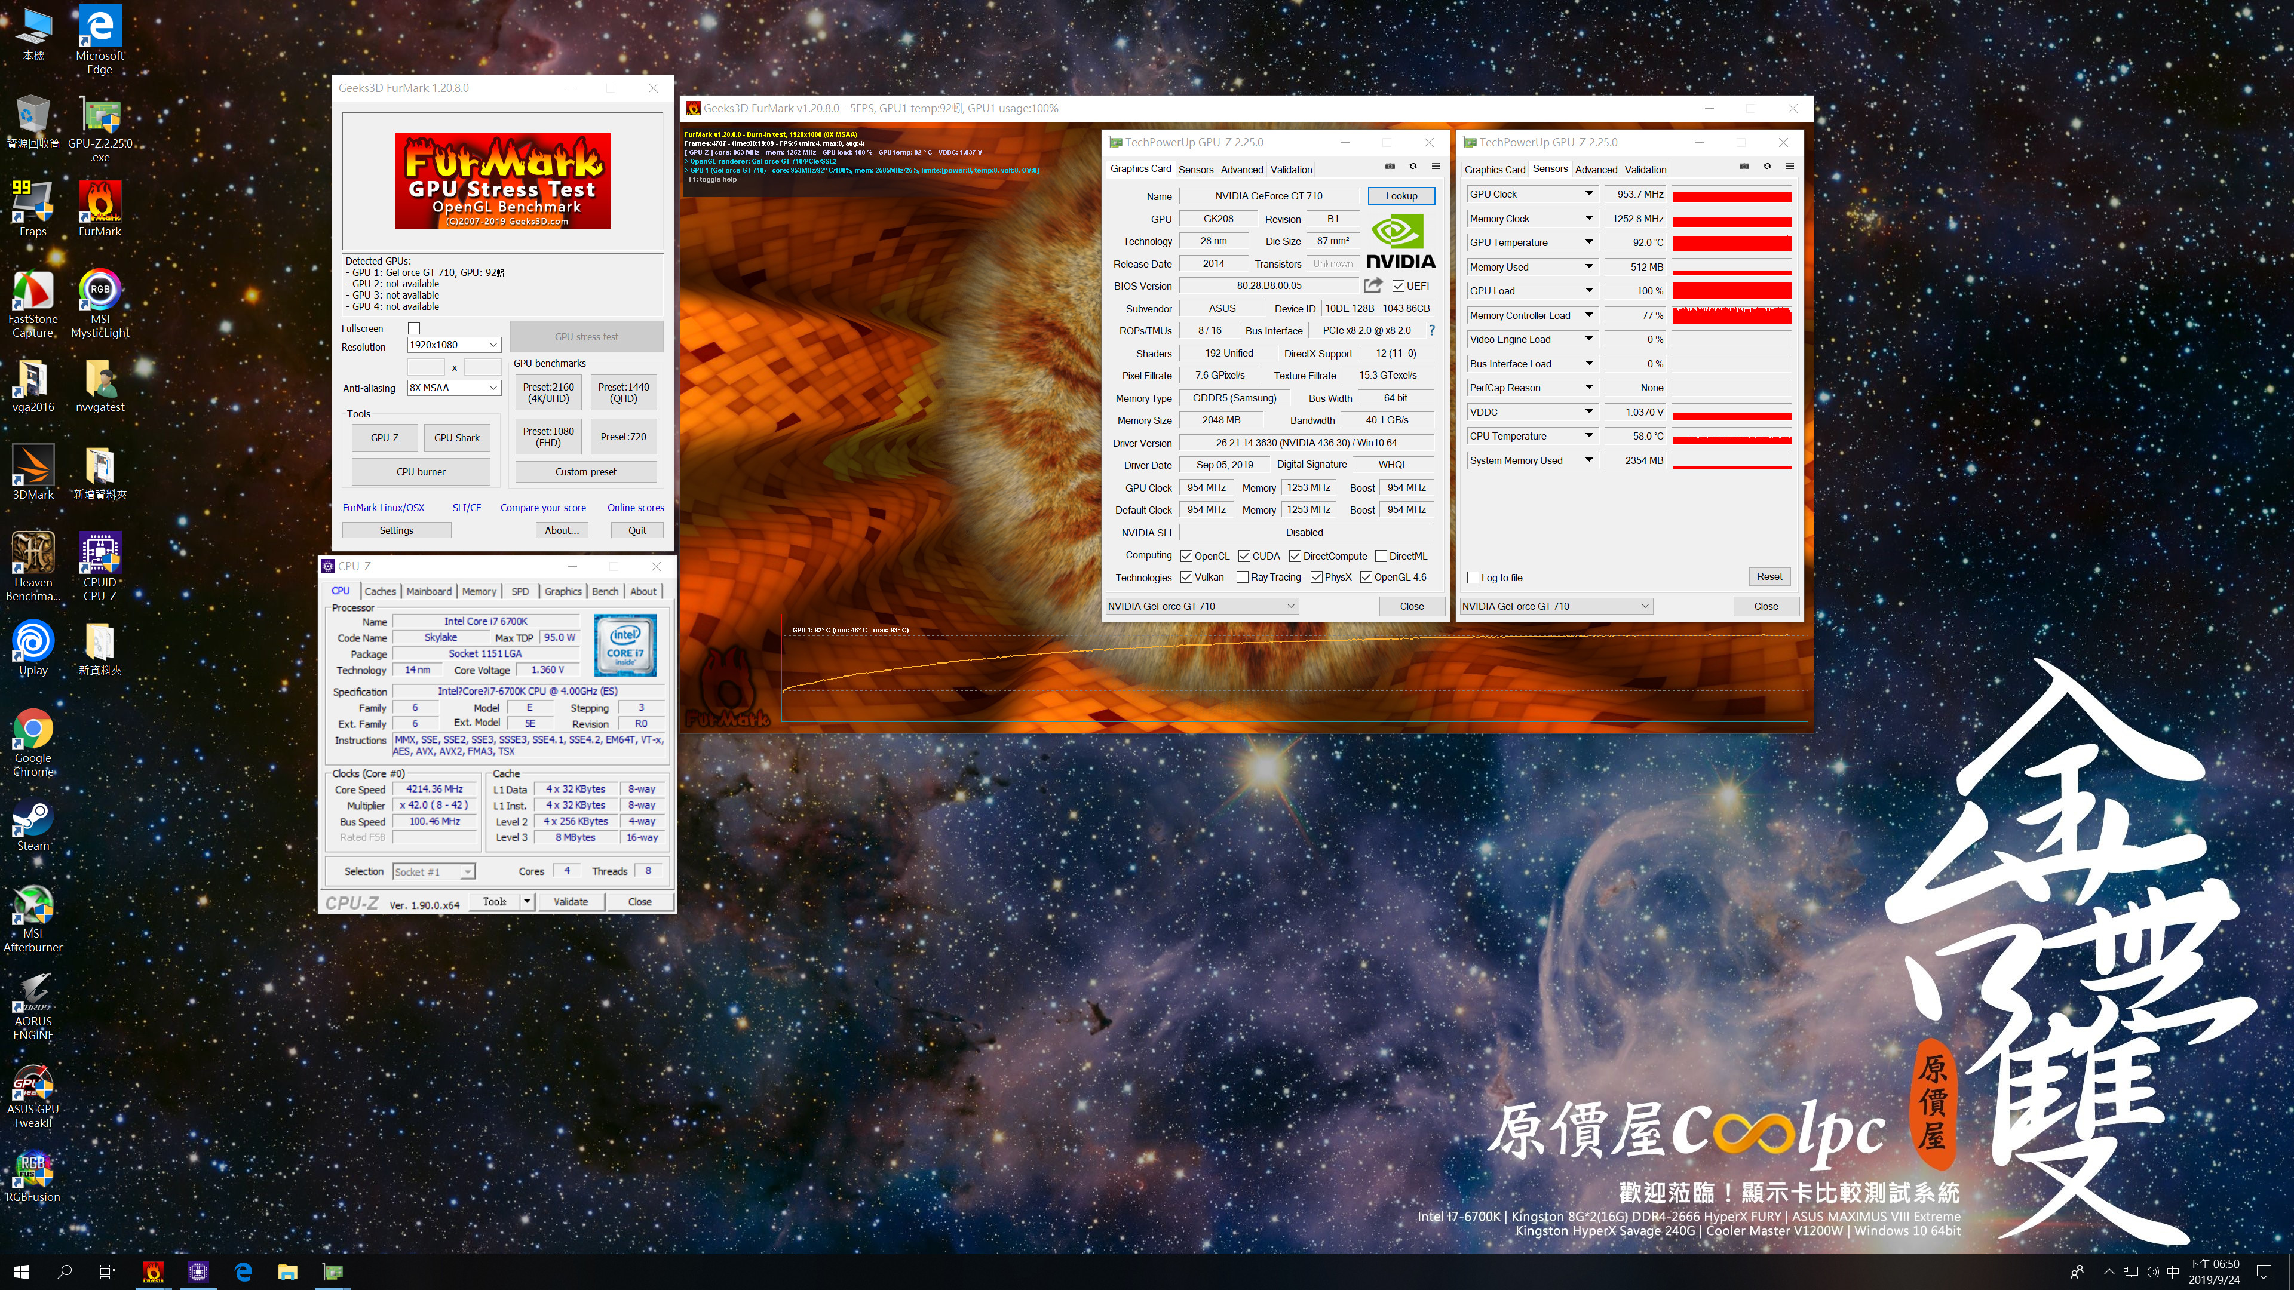The width and height of the screenshot is (2294, 1290).
Task: Toggle the Fullscreen checkbox in FurMark
Action: click(413, 328)
